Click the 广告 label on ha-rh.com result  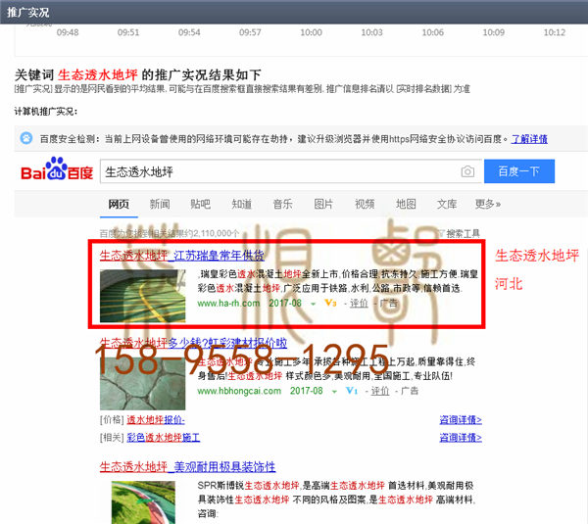[388, 304]
